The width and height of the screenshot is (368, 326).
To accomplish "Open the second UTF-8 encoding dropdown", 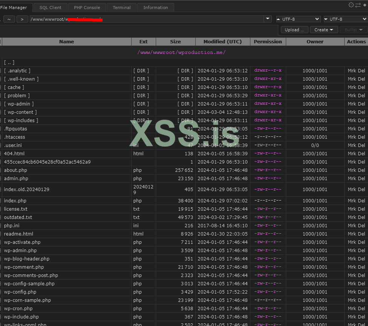I will [x=345, y=19].
